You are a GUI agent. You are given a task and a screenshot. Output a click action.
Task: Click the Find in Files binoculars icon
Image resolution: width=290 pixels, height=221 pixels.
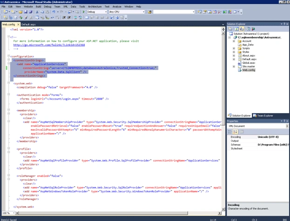pos(149,12)
